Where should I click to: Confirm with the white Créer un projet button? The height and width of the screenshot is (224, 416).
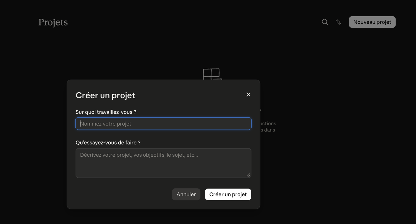228,194
